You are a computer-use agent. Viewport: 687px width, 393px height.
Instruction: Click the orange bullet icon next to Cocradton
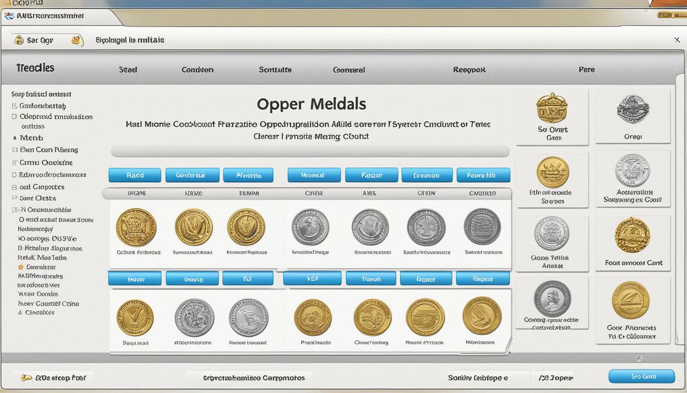[x=21, y=267]
